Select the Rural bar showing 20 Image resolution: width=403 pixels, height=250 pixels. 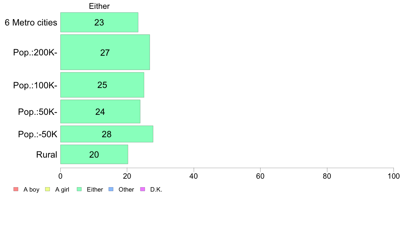click(94, 154)
